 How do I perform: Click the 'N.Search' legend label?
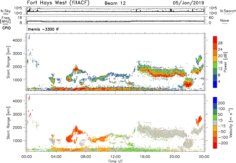click(228, 11)
